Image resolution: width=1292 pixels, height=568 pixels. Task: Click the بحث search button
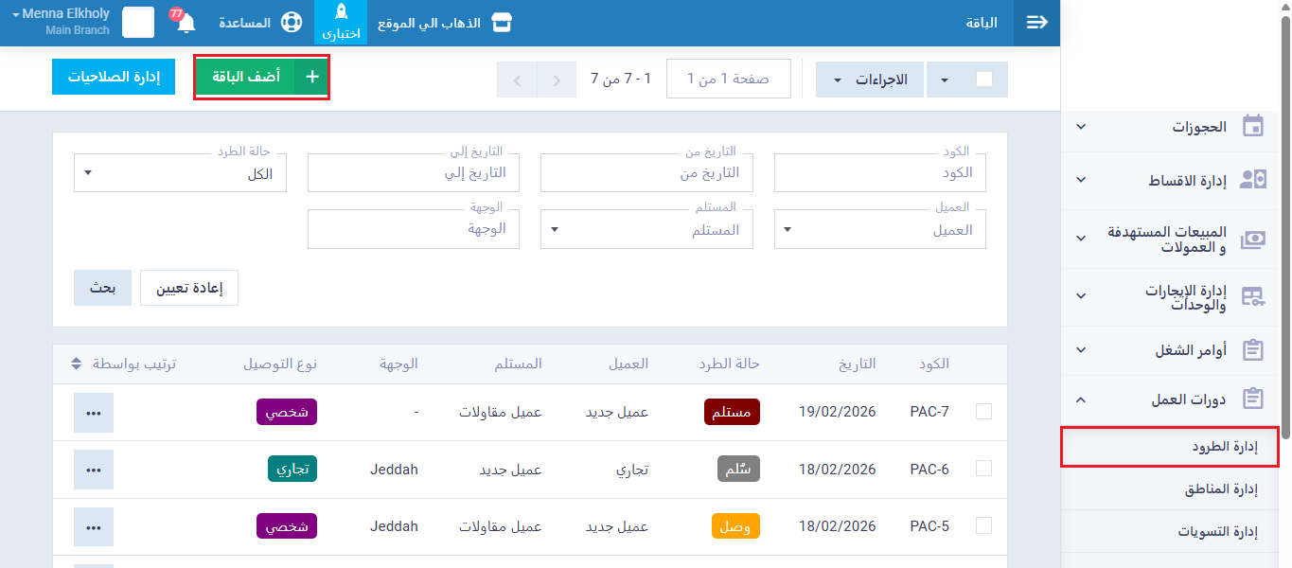tap(102, 288)
